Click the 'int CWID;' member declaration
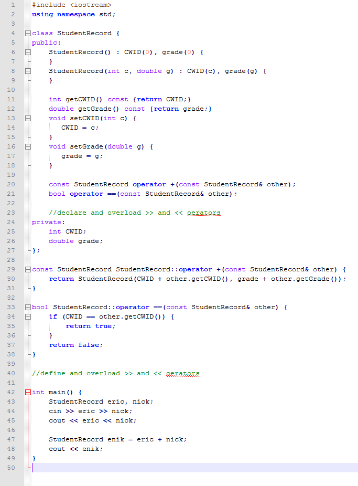 pyautogui.click(x=68, y=231)
